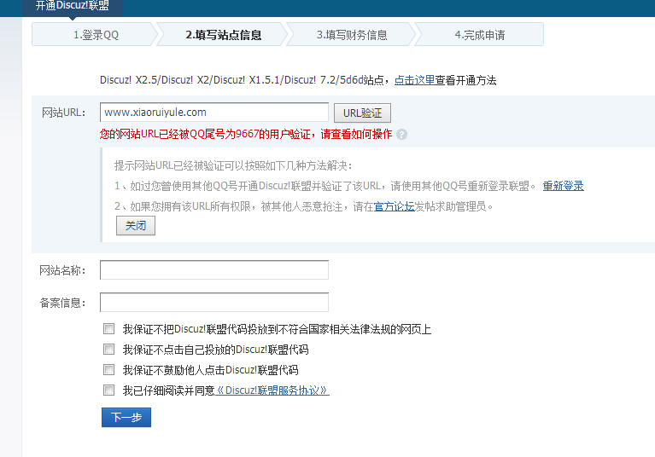The width and height of the screenshot is (655, 457).
Task: Jump to step 3.填写财务信息
Action: point(352,35)
